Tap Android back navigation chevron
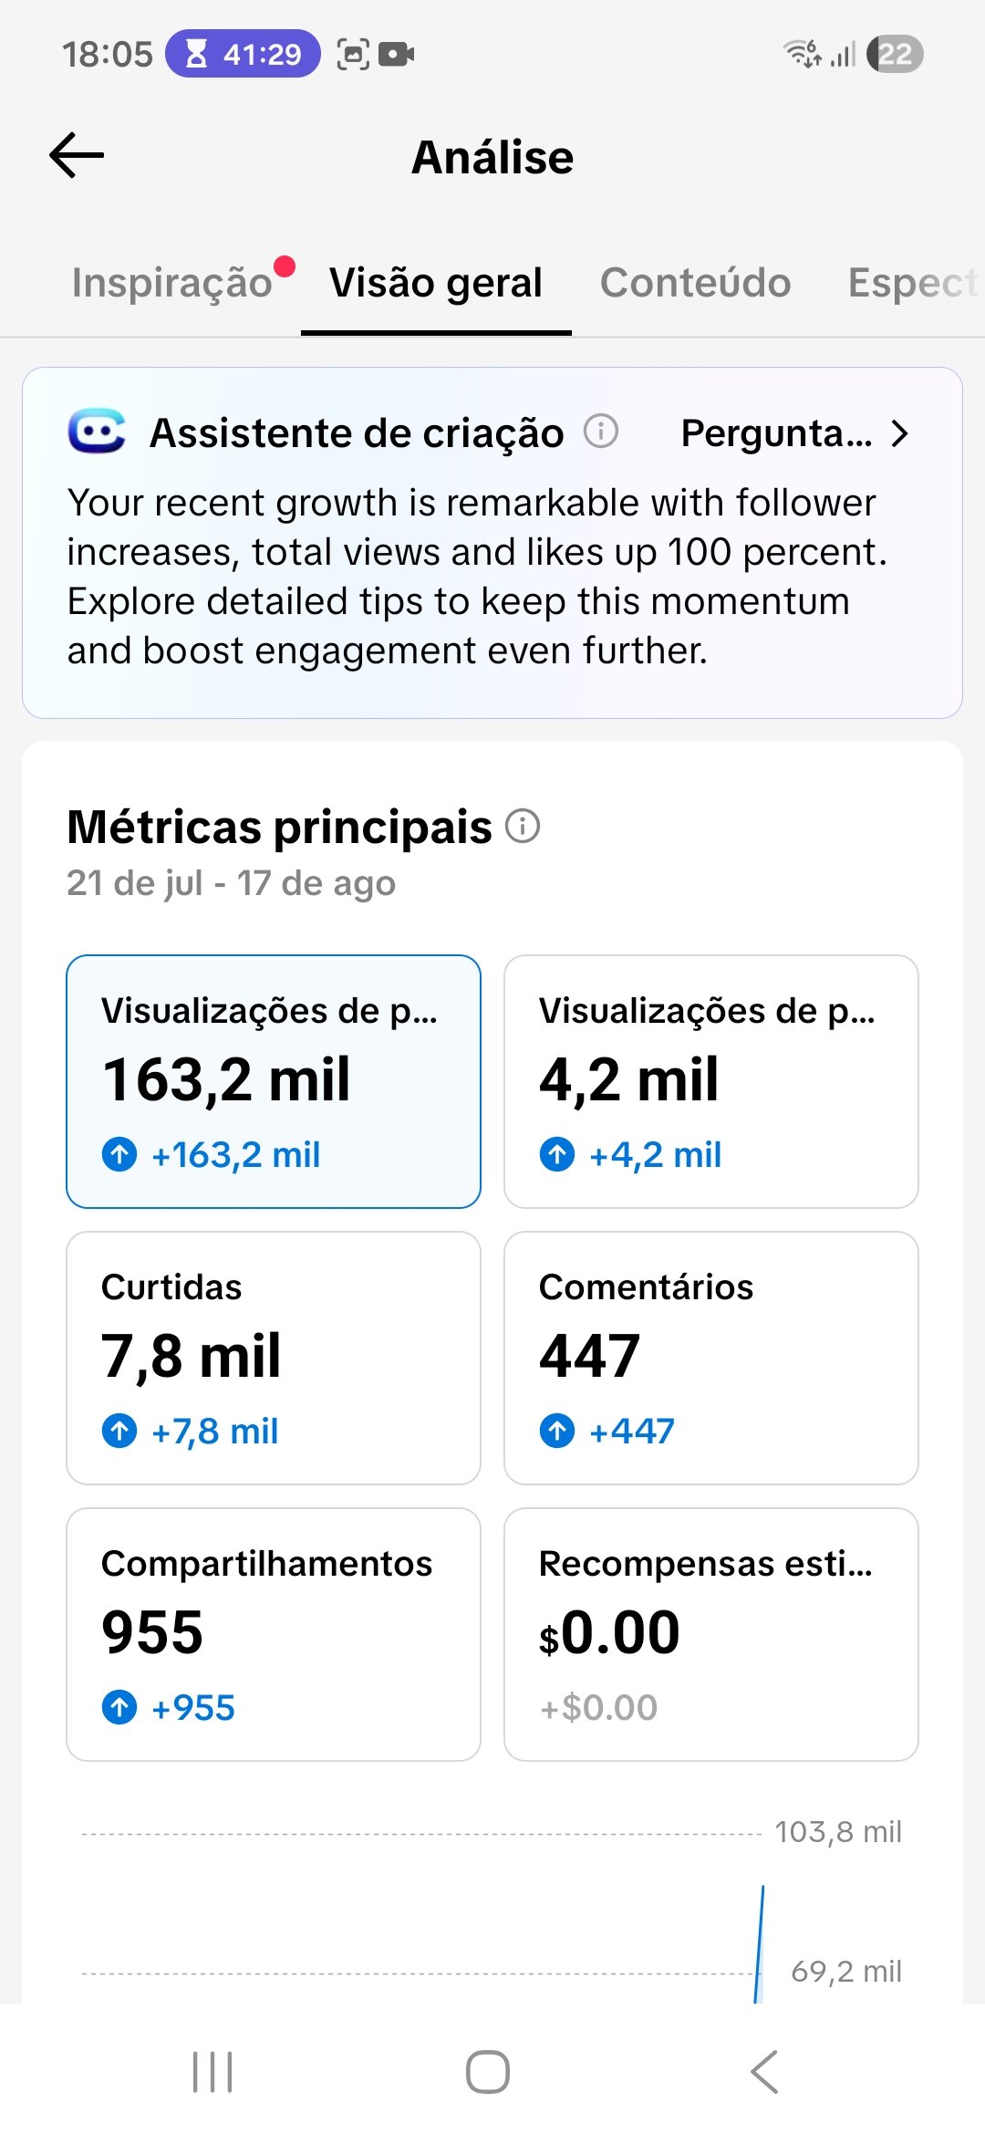This screenshot has width=985, height=2135. pyautogui.click(x=764, y=2071)
